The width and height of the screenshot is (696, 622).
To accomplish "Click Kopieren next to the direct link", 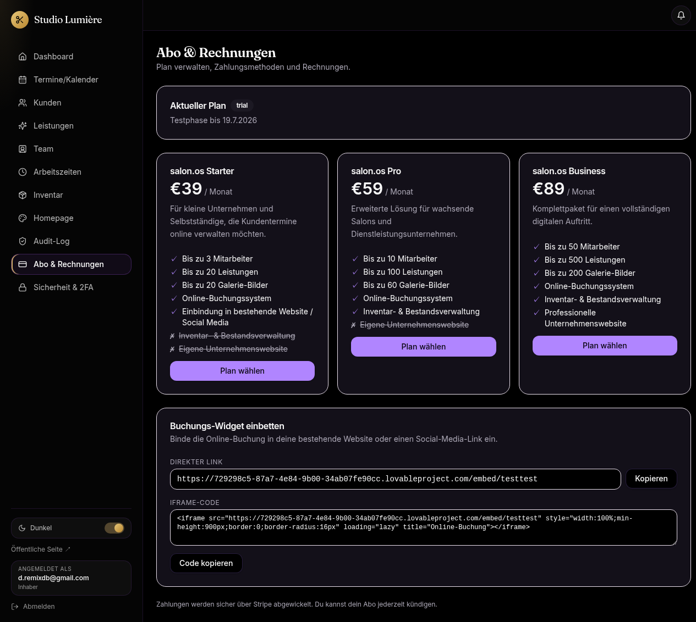I will pos(651,479).
